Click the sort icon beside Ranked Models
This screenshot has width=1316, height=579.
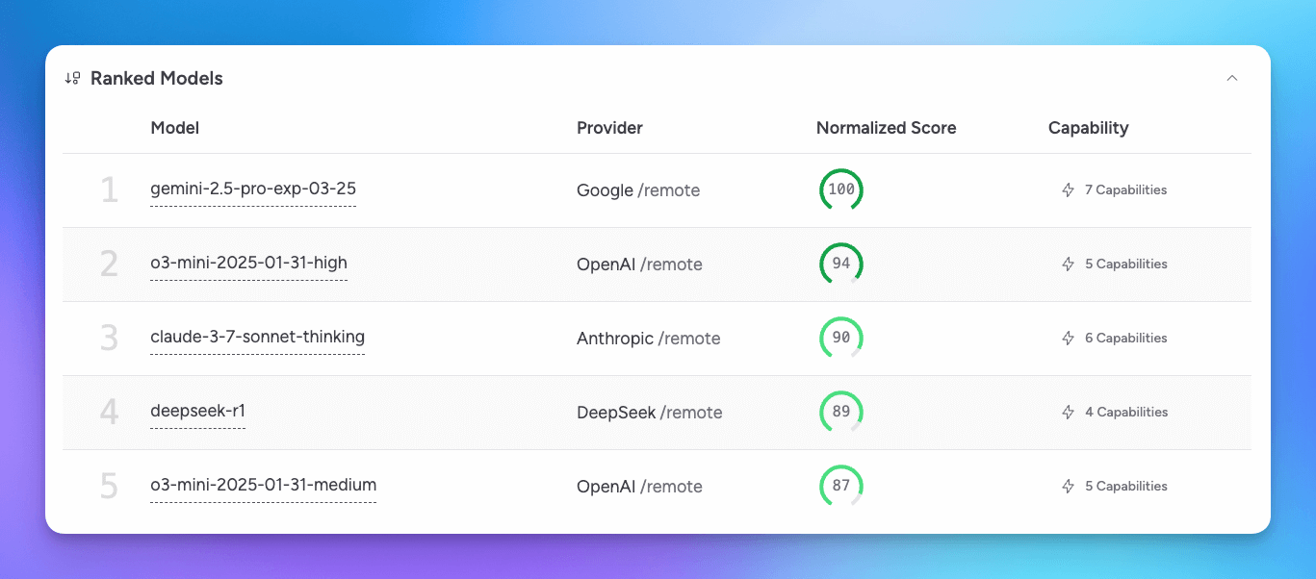pyautogui.click(x=72, y=79)
